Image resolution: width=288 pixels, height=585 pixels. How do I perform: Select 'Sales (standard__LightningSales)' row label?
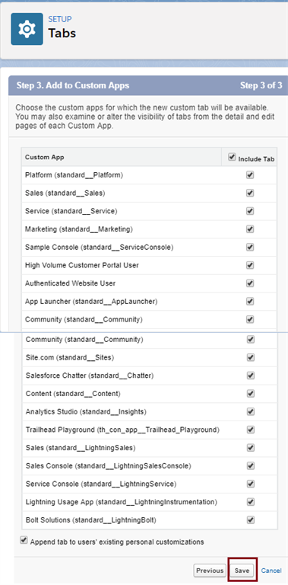coord(81,448)
